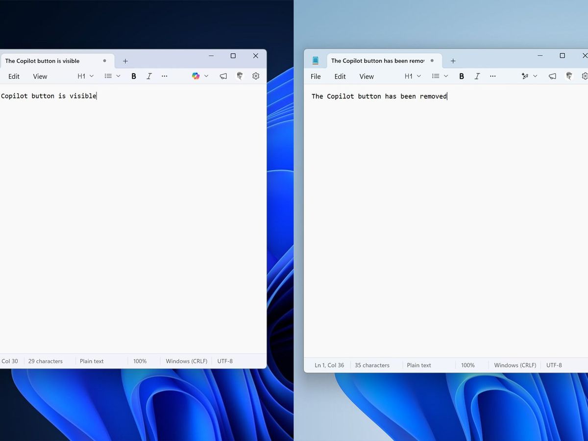Add a new tab in the 'has been removed' window
The height and width of the screenshot is (441, 588).
[453, 61]
